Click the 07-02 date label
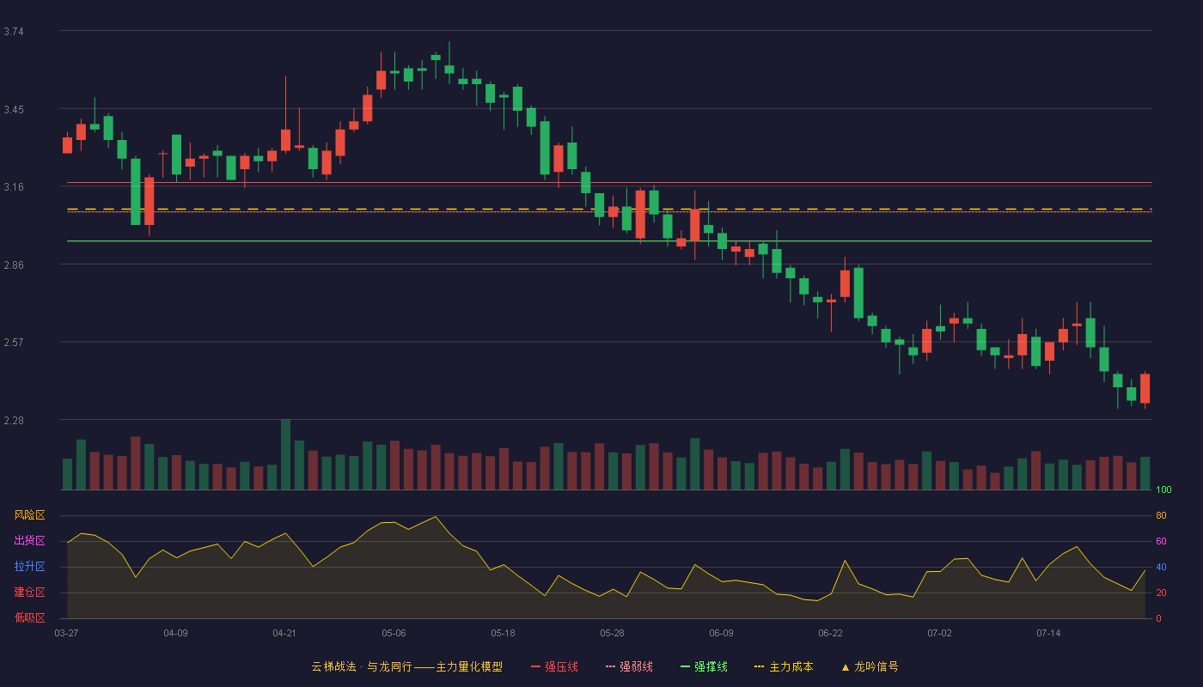This screenshot has width=1203, height=687. click(x=939, y=633)
